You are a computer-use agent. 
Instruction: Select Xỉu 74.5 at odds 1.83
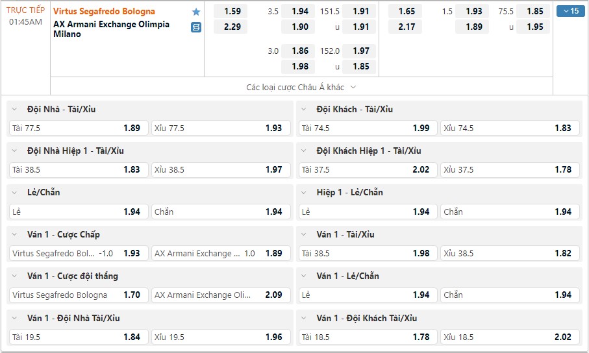coord(510,128)
